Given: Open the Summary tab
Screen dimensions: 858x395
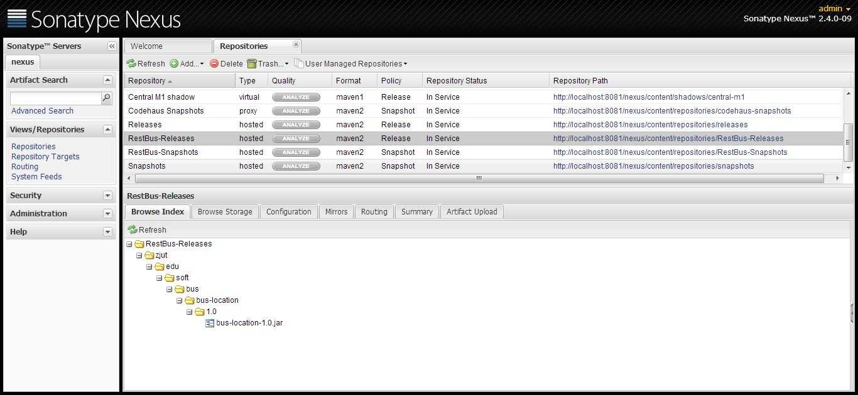Looking at the screenshot, I should [x=417, y=212].
